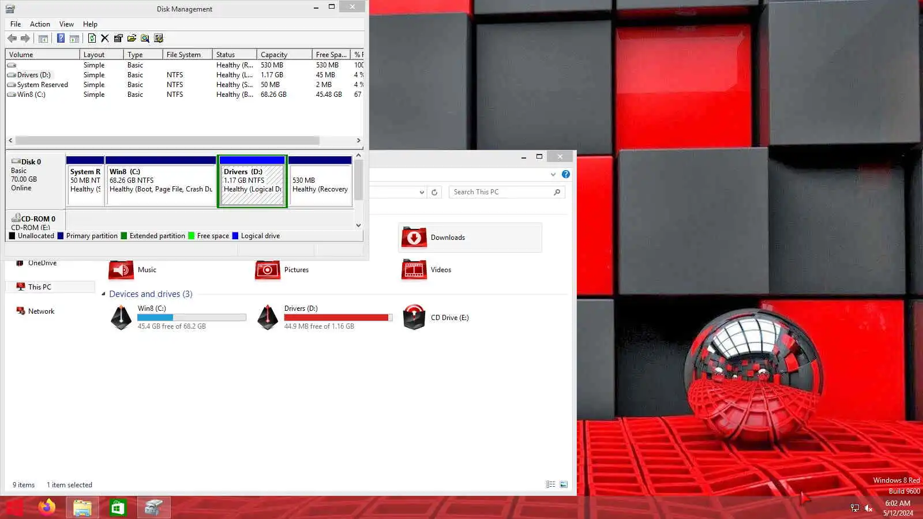Image resolution: width=923 pixels, height=519 pixels.
Task: Select the Drivers (D:) logical drive block
Action: [252, 181]
